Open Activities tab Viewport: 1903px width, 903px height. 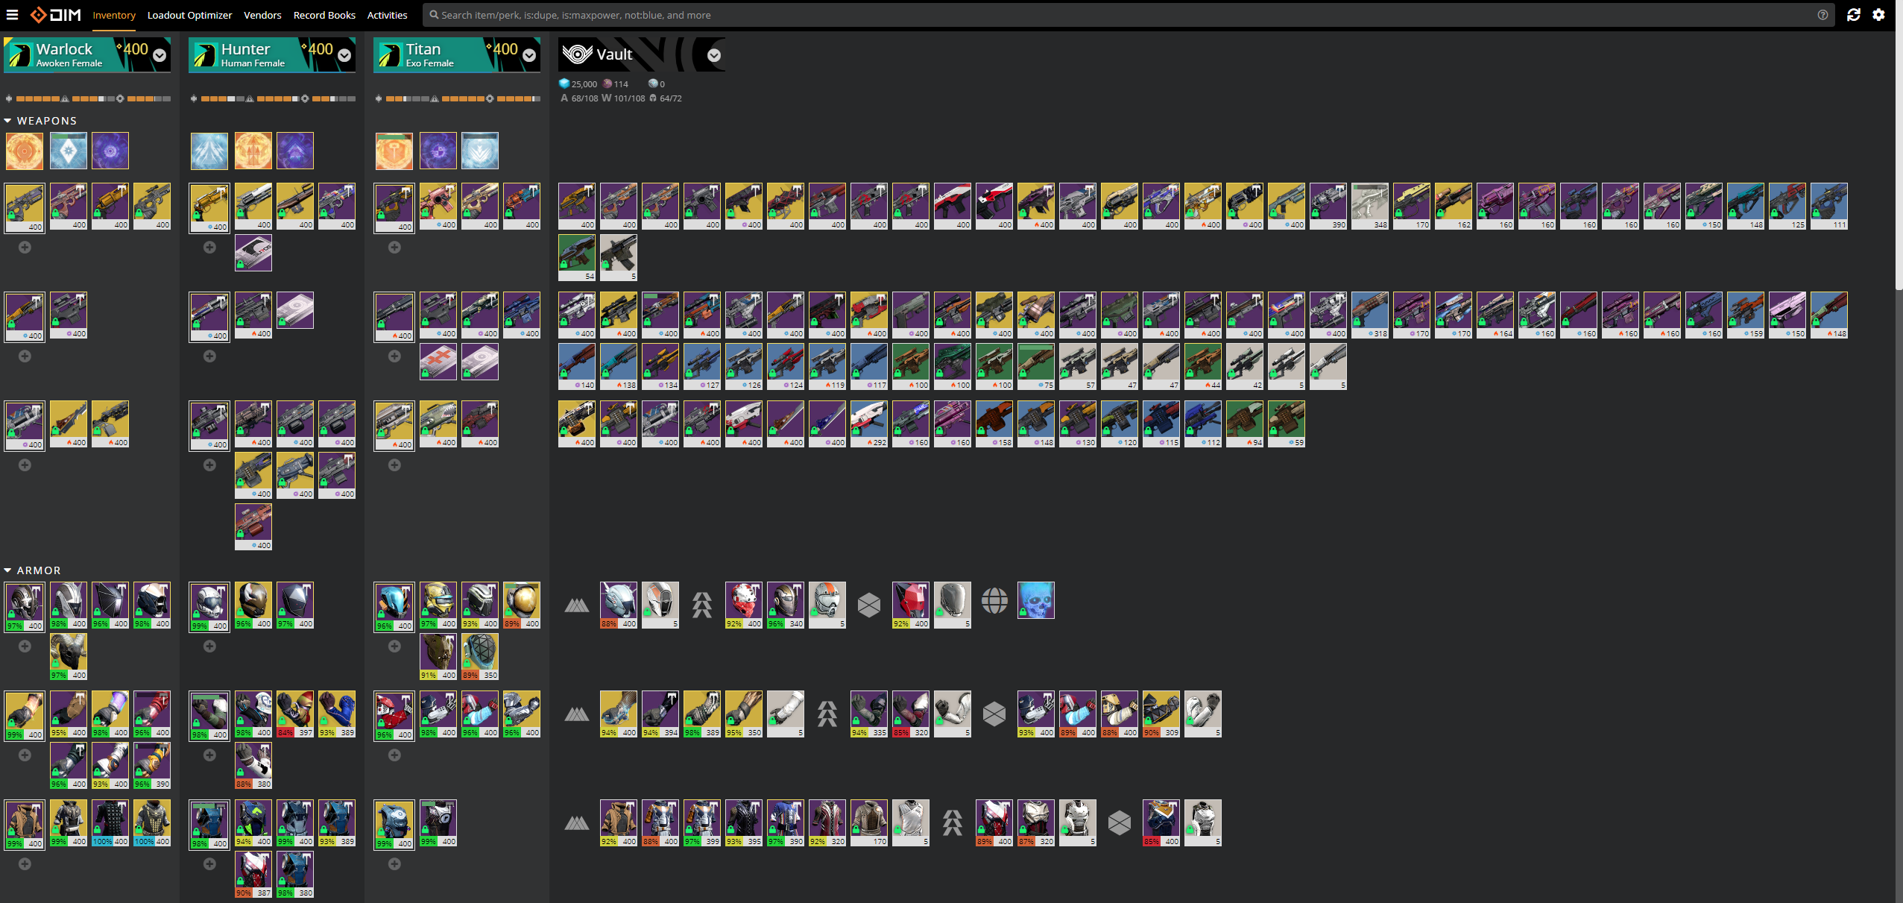pyautogui.click(x=387, y=15)
